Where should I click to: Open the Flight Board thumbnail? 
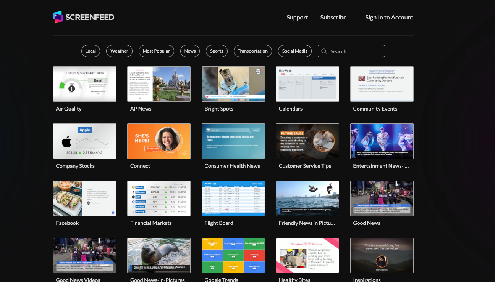[233, 198]
